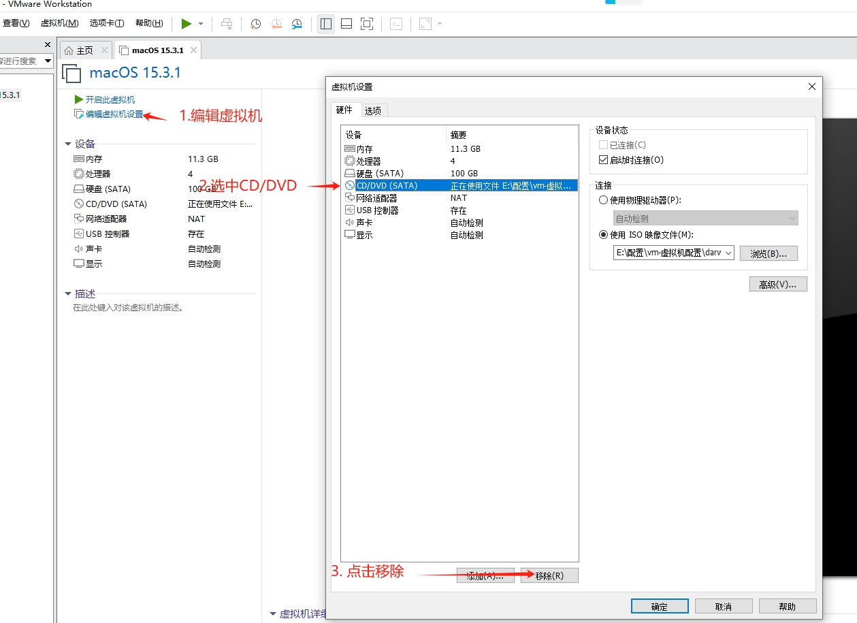This screenshot has height=623, width=857.
Task: Open the 虚拟机(M) menu
Action: point(60,23)
